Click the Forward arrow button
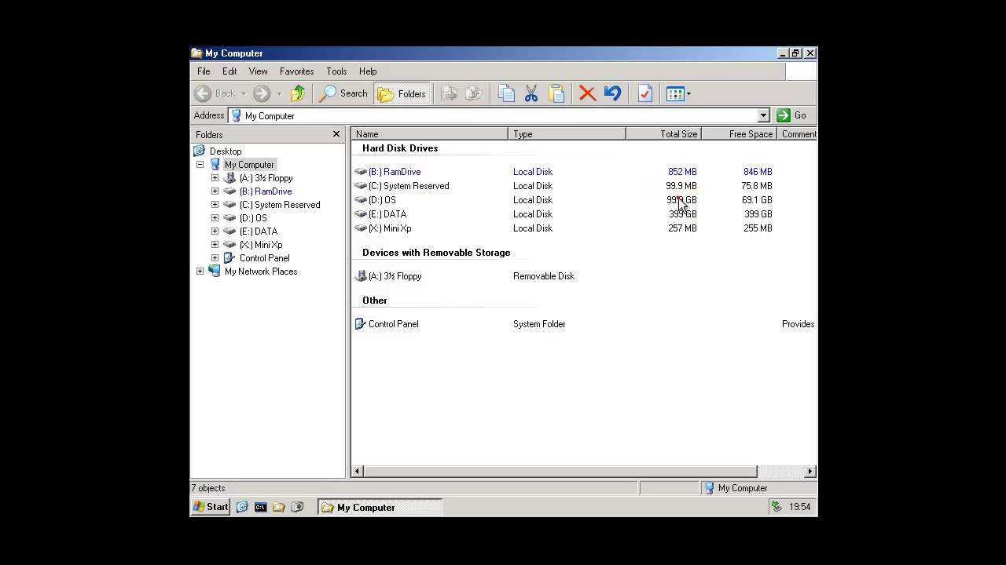This screenshot has height=565, width=1006. [262, 93]
